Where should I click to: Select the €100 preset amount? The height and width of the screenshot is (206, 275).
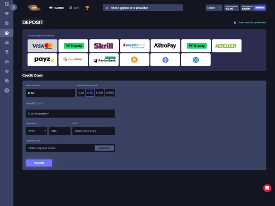click(x=99, y=93)
